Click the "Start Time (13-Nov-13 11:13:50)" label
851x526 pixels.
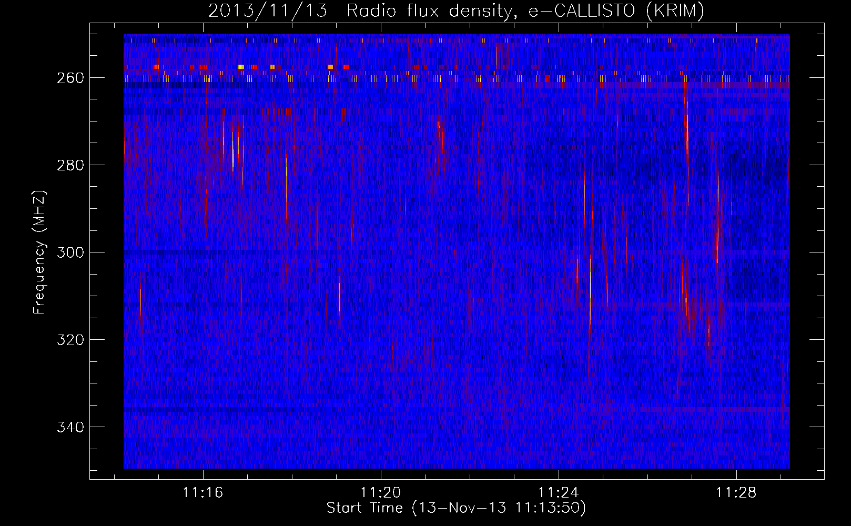[x=456, y=508]
